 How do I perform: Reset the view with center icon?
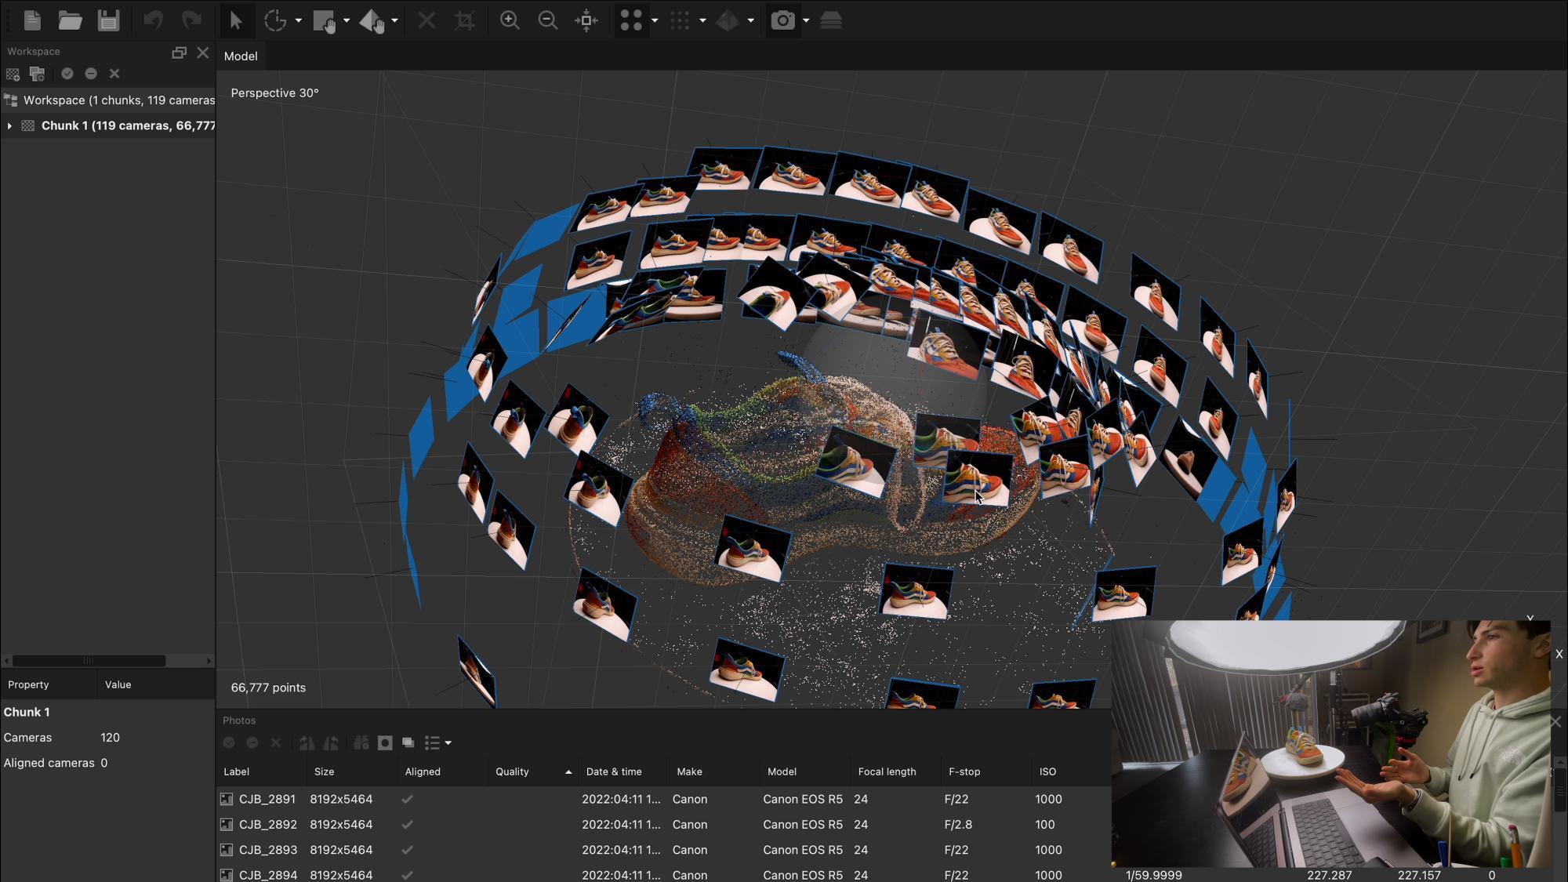tap(586, 20)
